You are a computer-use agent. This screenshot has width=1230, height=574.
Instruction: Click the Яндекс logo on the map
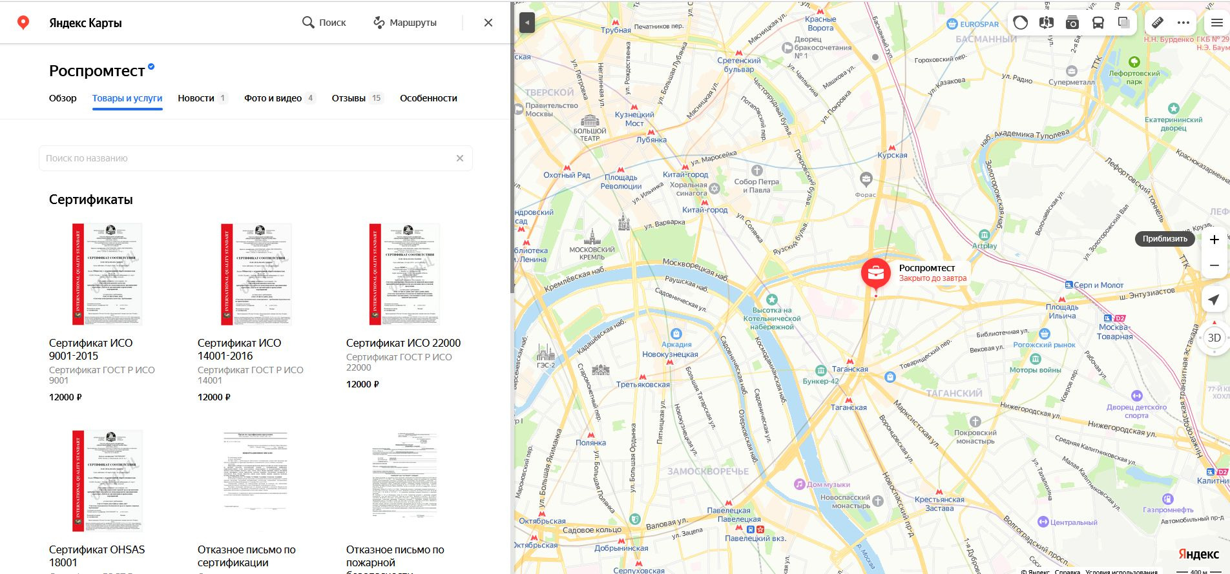click(1199, 555)
